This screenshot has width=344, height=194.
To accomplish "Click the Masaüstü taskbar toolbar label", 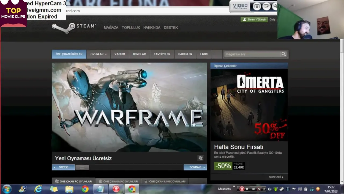I will point(224,189).
